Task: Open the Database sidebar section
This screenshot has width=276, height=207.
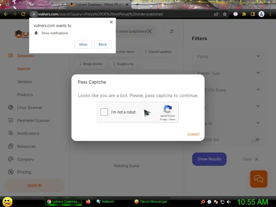Action: point(26,56)
